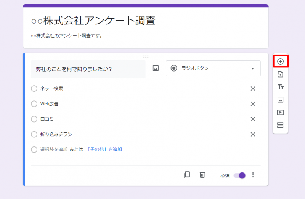The image size is (305, 199).
Task: Click 選択肢を追加 to add an option
Action: (x=54, y=150)
